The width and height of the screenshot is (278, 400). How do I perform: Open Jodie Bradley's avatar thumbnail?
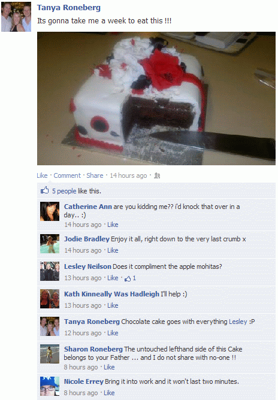[x=50, y=244]
